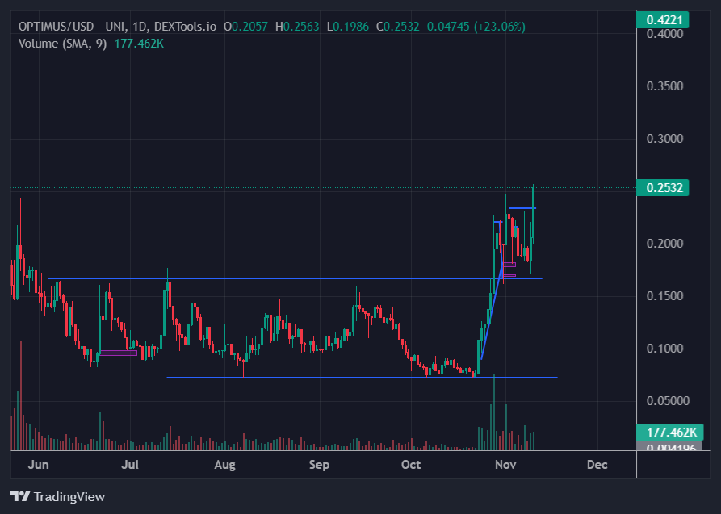Click the 0.3500 price axis value
The image size is (721, 514).
click(x=665, y=86)
